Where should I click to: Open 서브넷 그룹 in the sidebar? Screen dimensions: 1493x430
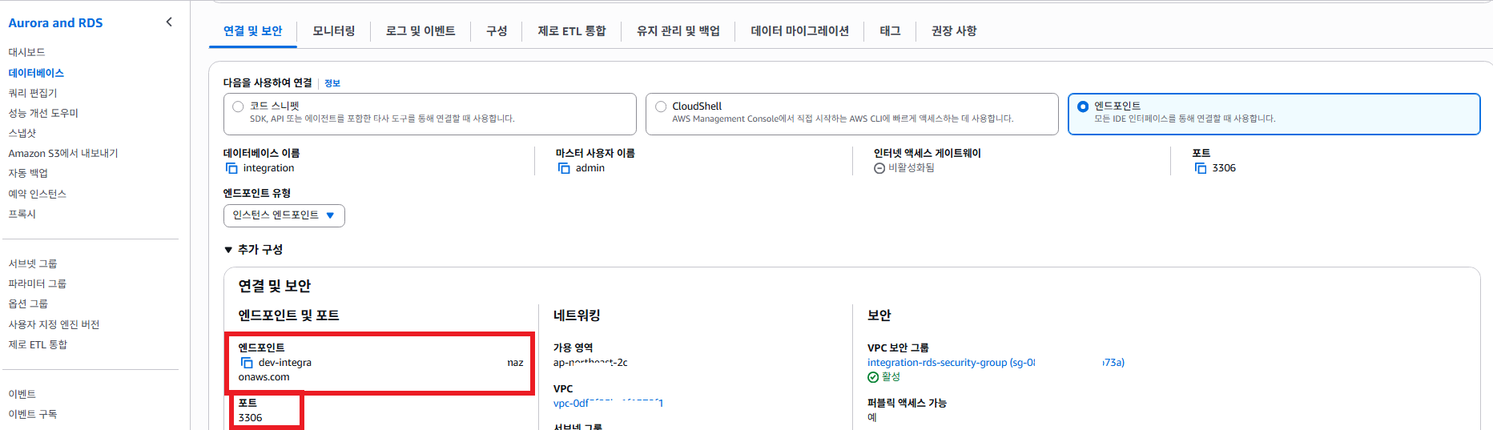(x=33, y=263)
